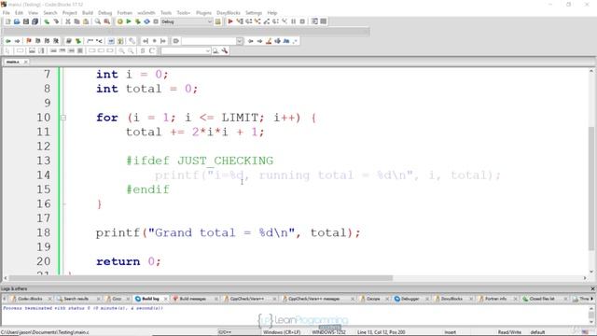Pause debugger with the Break icon
This screenshot has width=597, height=336.
294,21
